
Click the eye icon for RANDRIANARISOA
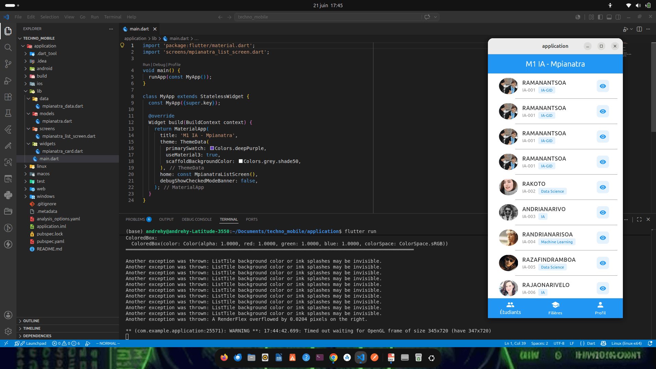[603, 238]
